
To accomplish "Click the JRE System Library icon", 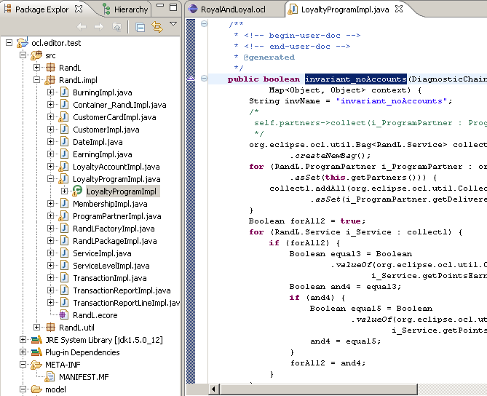I will (36, 339).
